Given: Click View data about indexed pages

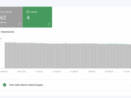Looking at the screenshot, I should coord(65,85).
